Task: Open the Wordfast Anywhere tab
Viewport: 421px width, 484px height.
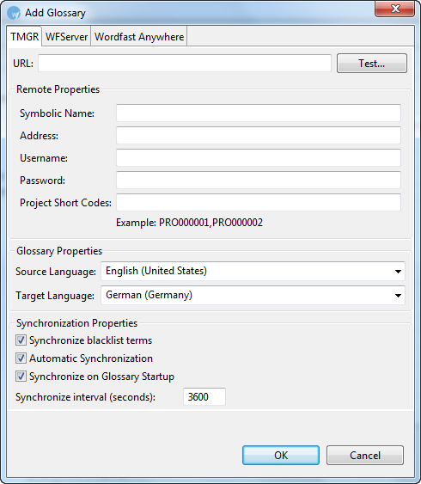Action: (139, 37)
